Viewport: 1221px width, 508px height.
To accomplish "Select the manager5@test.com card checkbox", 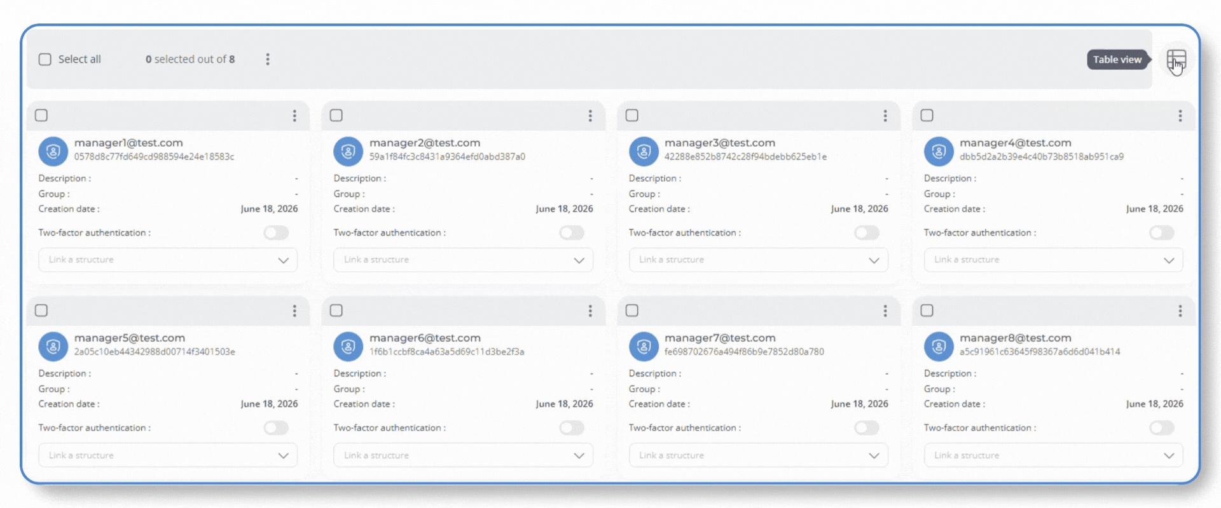I will [41, 310].
